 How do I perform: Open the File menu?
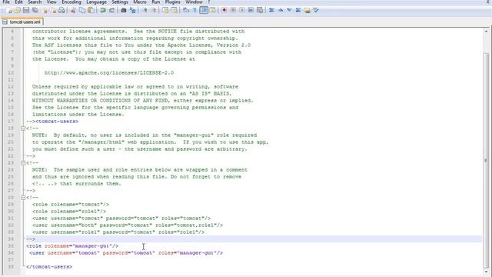(6, 2)
